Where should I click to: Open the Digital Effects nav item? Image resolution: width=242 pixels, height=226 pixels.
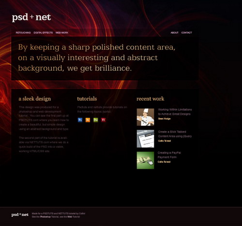pos(43,32)
